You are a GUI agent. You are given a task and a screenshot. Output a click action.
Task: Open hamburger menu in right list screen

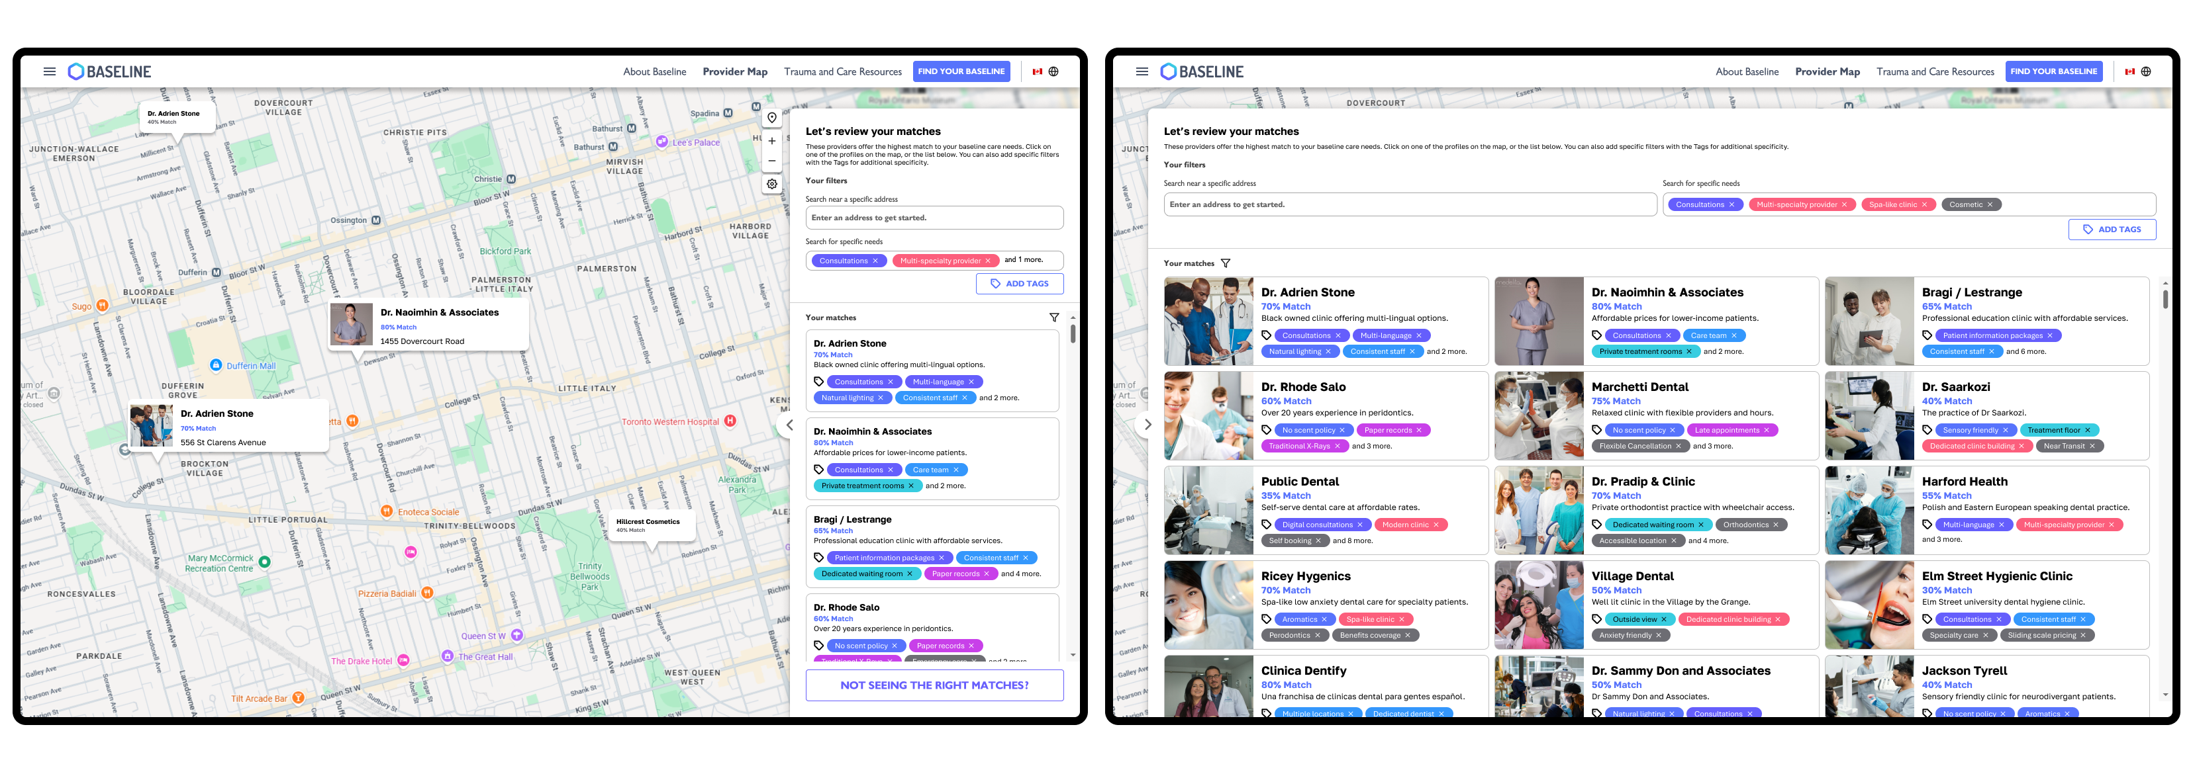point(1142,71)
